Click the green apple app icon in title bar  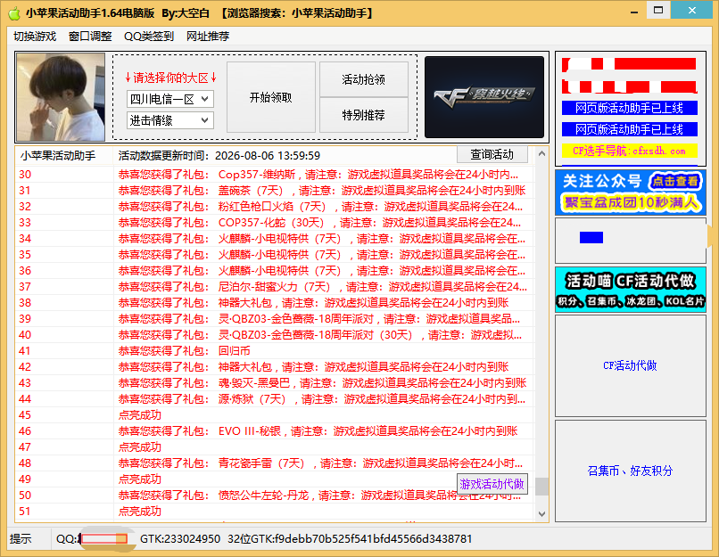[14, 13]
